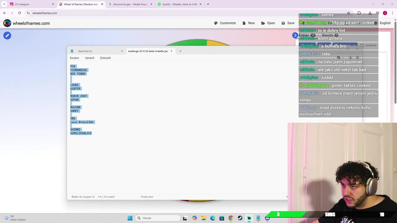This screenshot has width=397, height=223.
Task: View site information for wheelofnames.com
Action: [x=28, y=13]
